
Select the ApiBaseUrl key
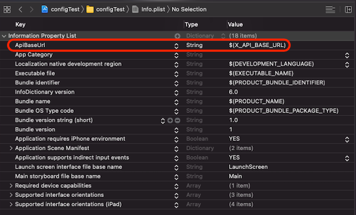pos(30,45)
